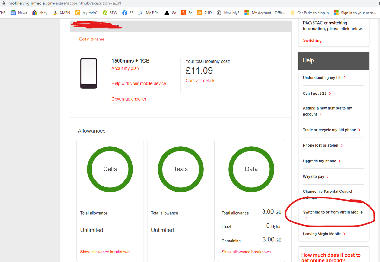View Contract details link
Screen dimensions: 380x262
click(200, 81)
